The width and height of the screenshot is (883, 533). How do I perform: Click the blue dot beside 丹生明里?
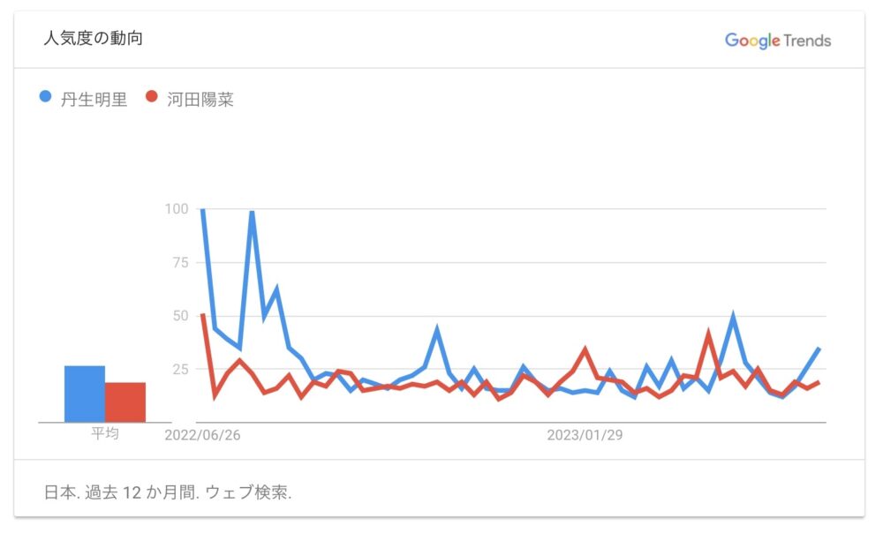pyautogui.click(x=47, y=99)
